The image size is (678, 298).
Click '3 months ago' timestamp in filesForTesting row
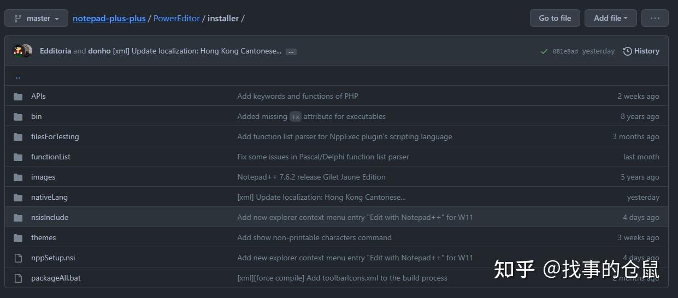click(636, 136)
